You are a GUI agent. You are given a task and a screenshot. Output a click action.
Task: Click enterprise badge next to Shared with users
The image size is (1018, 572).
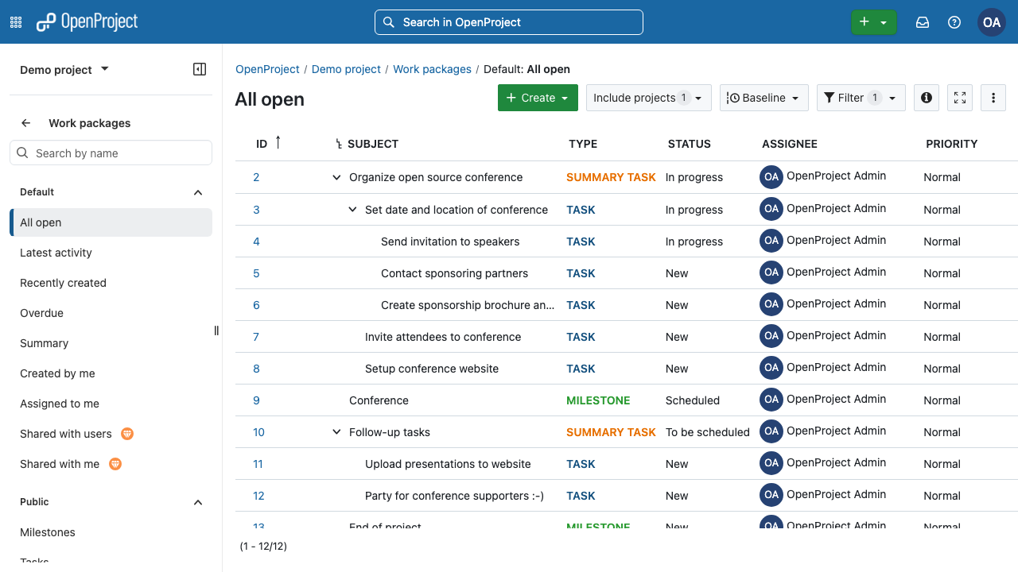[x=127, y=434]
